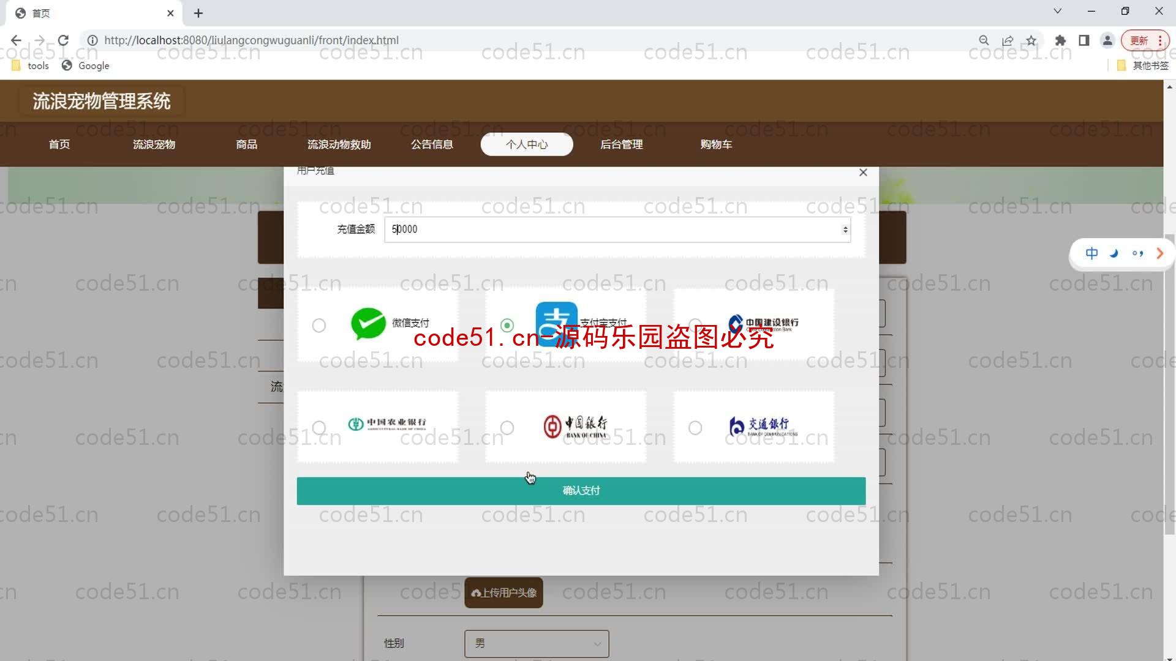Open the 购物车 navigation item
1176x661 pixels.
click(x=717, y=144)
